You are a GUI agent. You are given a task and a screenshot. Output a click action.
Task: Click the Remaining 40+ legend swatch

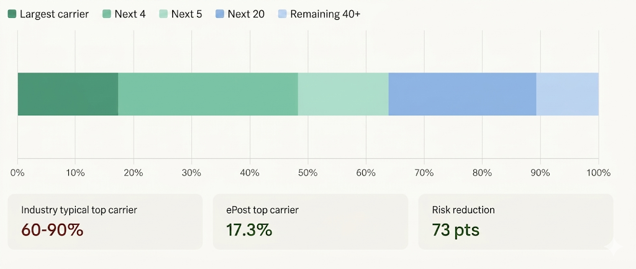(282, 14)
